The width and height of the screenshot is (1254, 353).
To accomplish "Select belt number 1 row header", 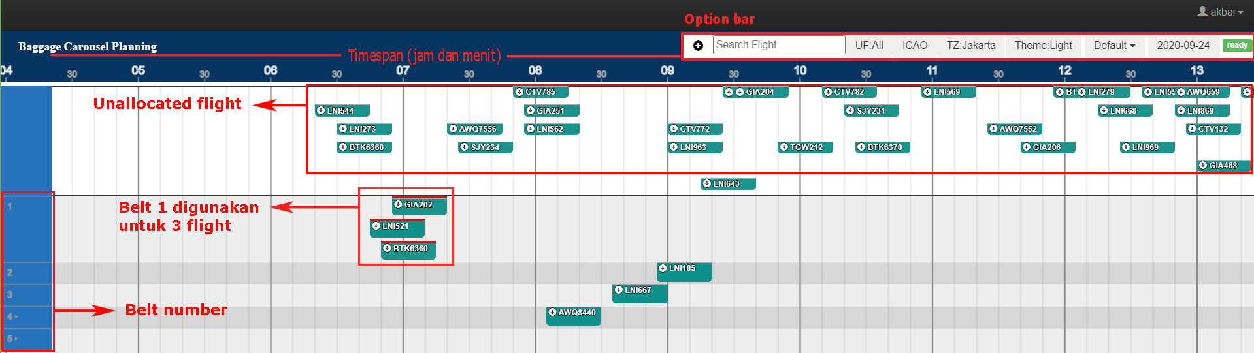I will 26,229.
